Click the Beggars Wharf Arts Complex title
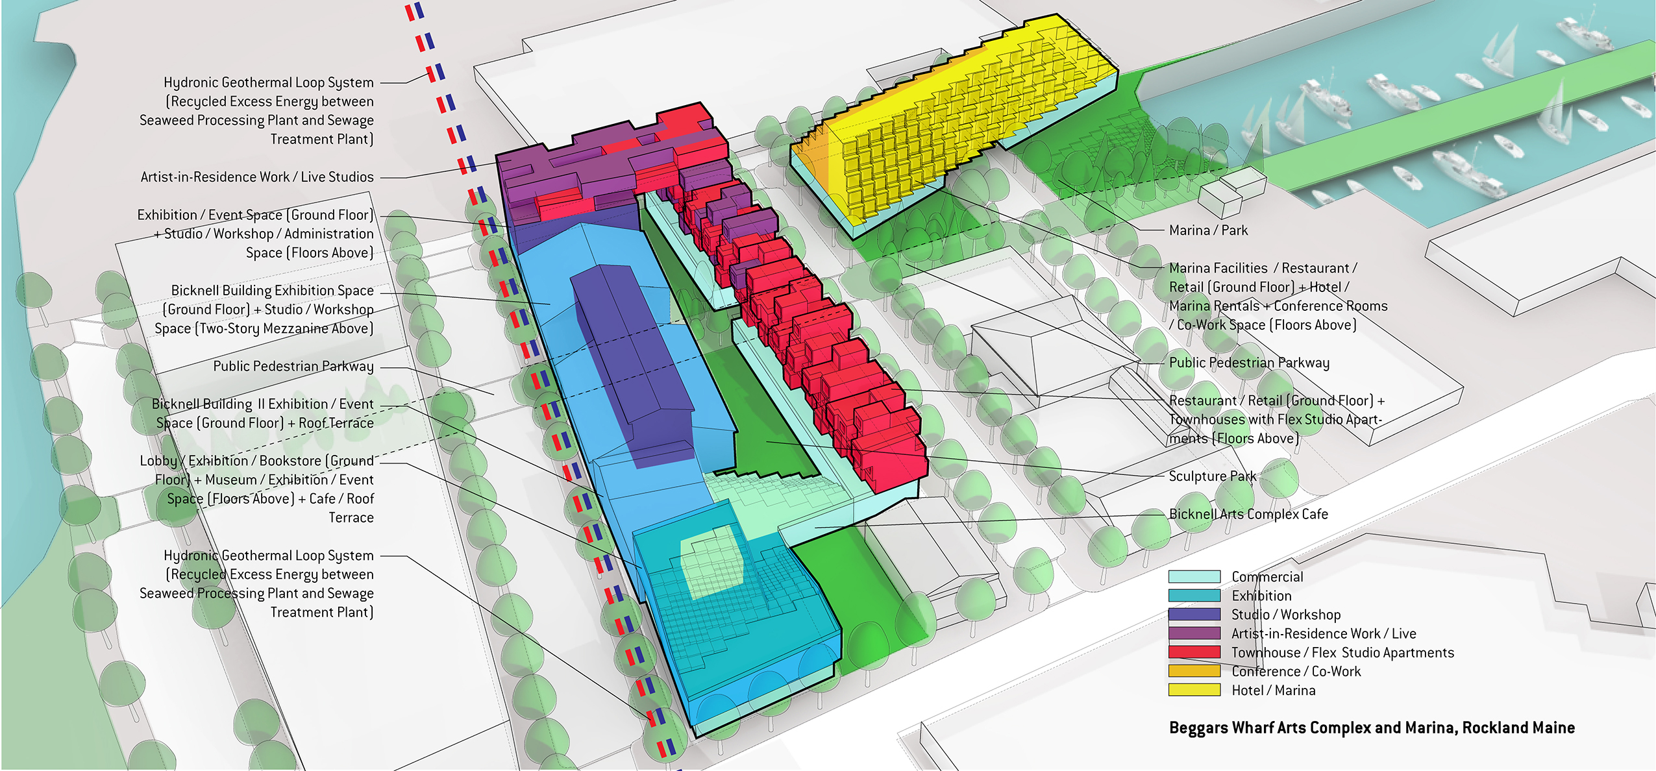 click(1372, 728)
